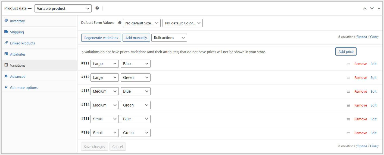Edit variation #116
The image size is (384, 155).
[374, 133]
